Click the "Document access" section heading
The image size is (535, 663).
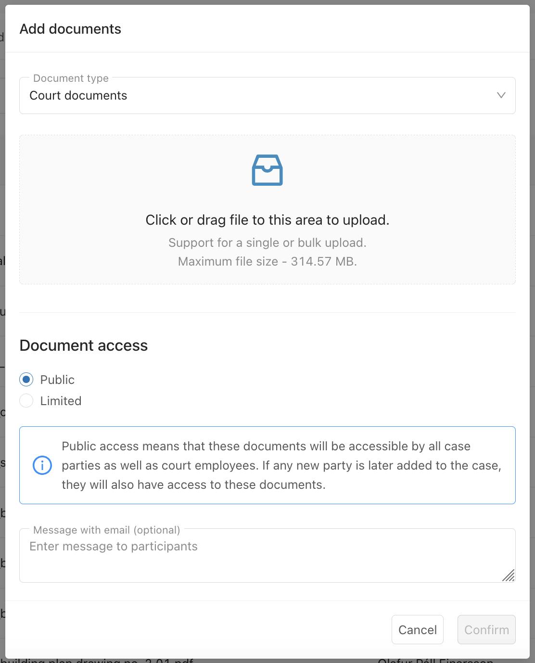coord(84,345)
